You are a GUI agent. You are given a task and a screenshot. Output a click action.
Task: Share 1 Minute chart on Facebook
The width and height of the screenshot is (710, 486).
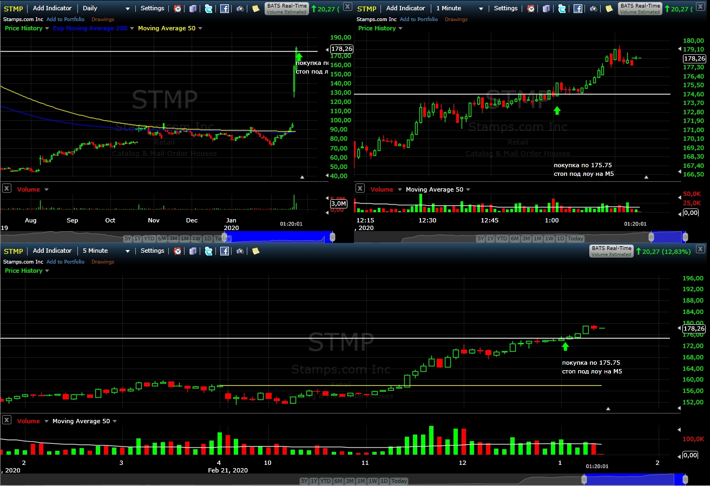coord(578,9)
